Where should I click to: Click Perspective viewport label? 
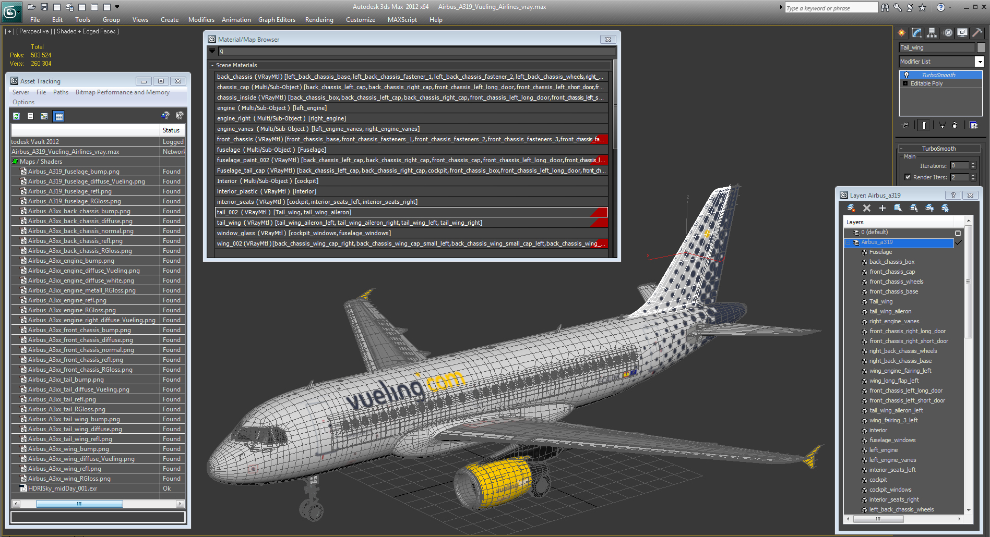(34, 31)
